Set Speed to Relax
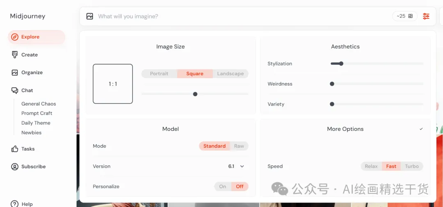This screenshot has width=443, height=207. (371, 166)
